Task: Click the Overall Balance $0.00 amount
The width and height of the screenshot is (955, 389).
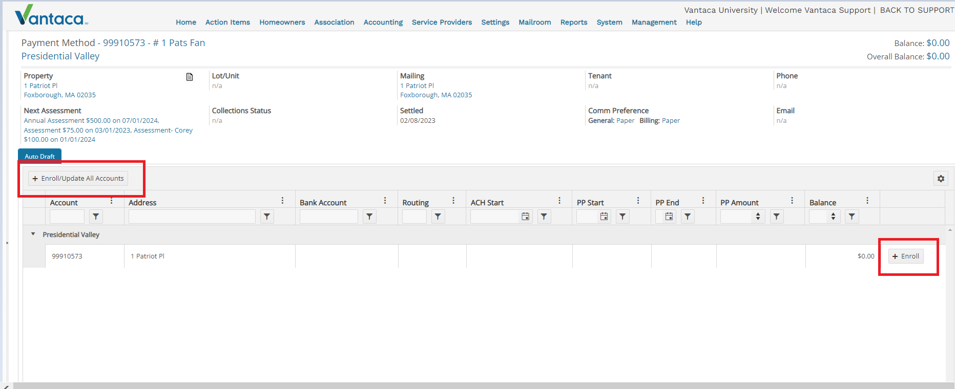Action: (938, 56)
